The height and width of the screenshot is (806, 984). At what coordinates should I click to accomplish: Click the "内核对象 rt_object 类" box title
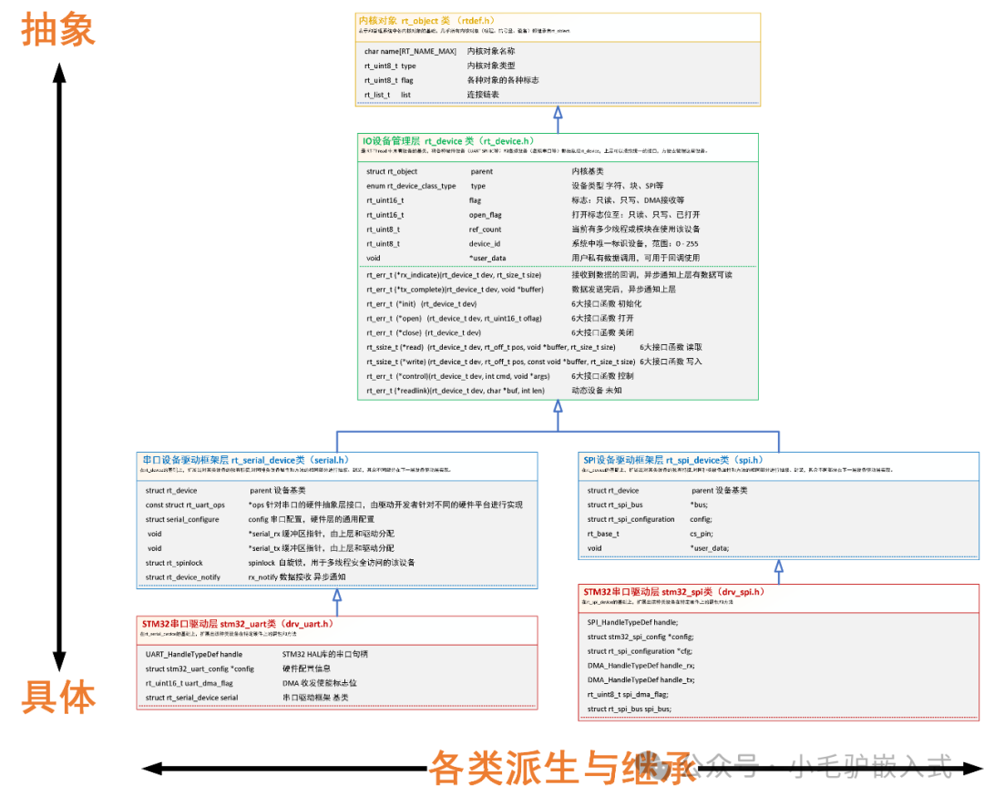pos(426,21)
